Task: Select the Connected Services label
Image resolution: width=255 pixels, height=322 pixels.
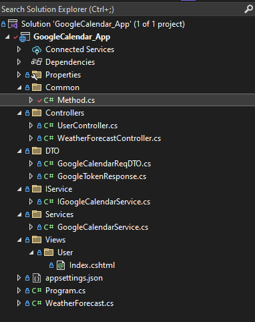Action: [80, 49]
